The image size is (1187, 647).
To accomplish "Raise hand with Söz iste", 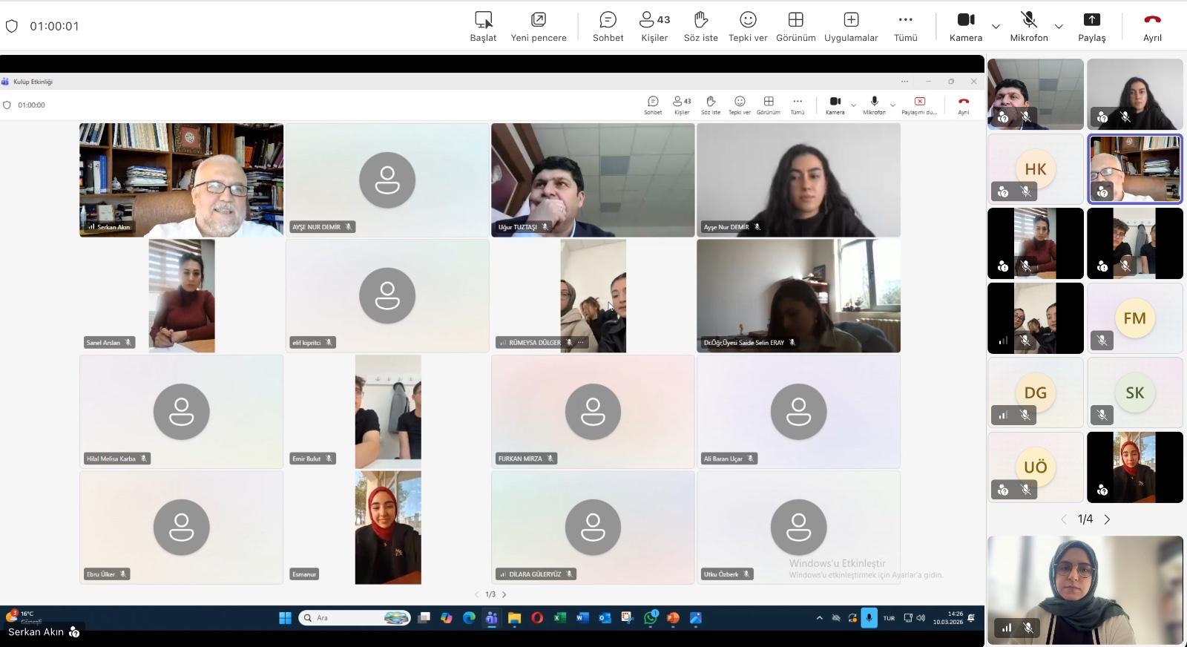I will [x=700, y=26].
